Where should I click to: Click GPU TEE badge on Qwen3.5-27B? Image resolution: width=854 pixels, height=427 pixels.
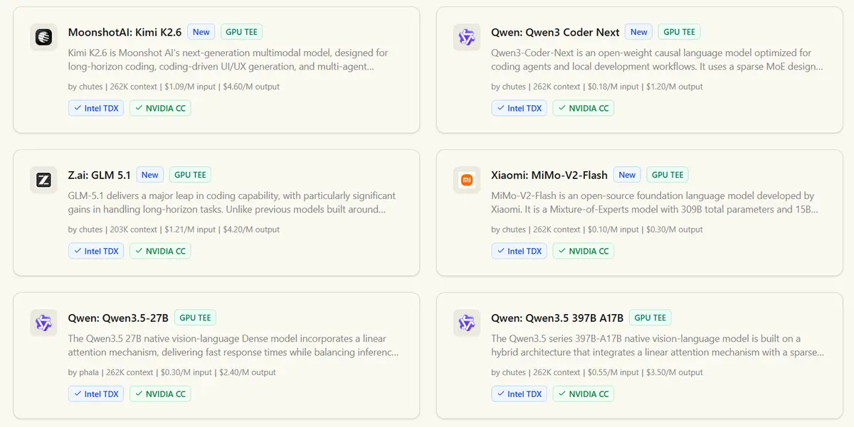coord(195,318)
